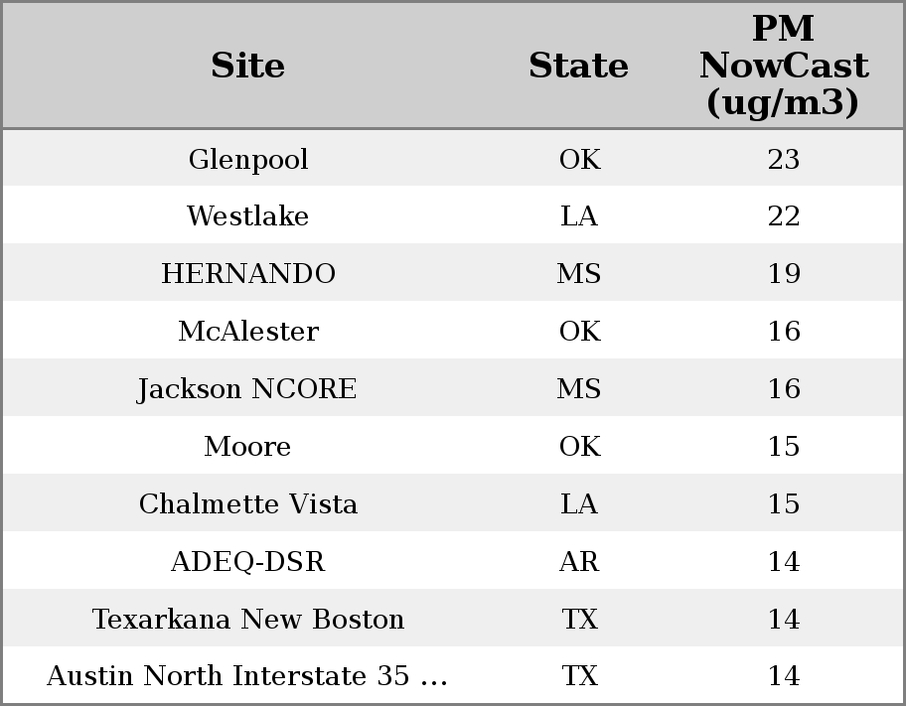This screenshot has width=906, height=706.
Task: Select the AR state cell
Action: click(x=579, y=562)
